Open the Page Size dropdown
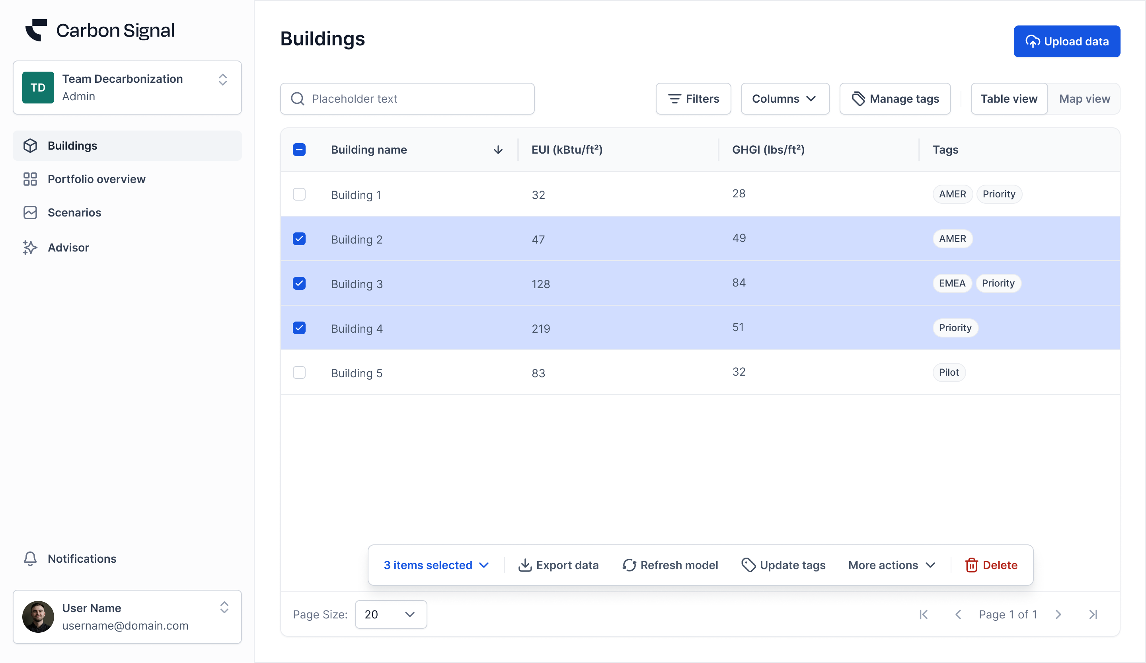This screenshot has width=1146, height=663. coord(391,614)
